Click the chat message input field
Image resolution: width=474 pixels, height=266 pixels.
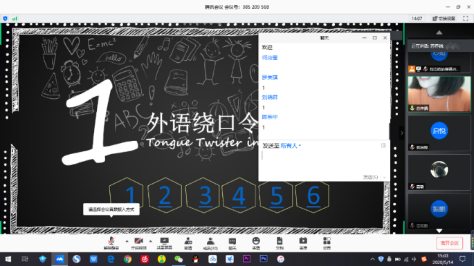(324, 162)
